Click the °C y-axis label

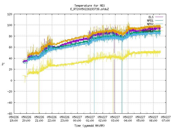[x=3, y=64]
